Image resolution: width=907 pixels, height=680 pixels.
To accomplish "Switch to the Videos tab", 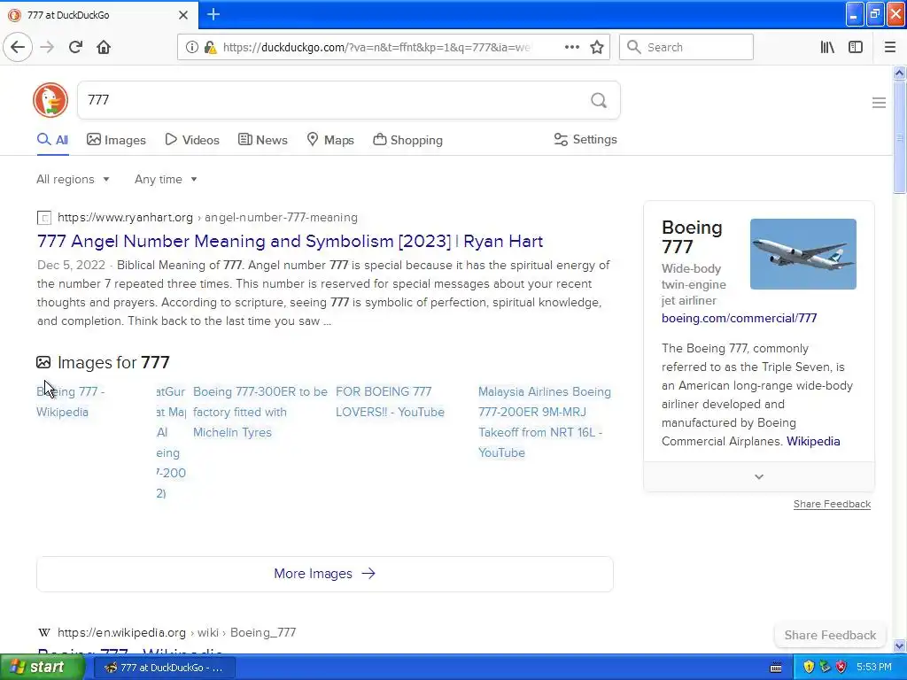I will [192, 140].
